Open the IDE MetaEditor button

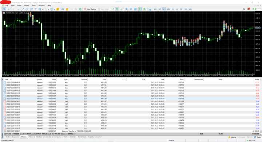[x=63, y=9]
